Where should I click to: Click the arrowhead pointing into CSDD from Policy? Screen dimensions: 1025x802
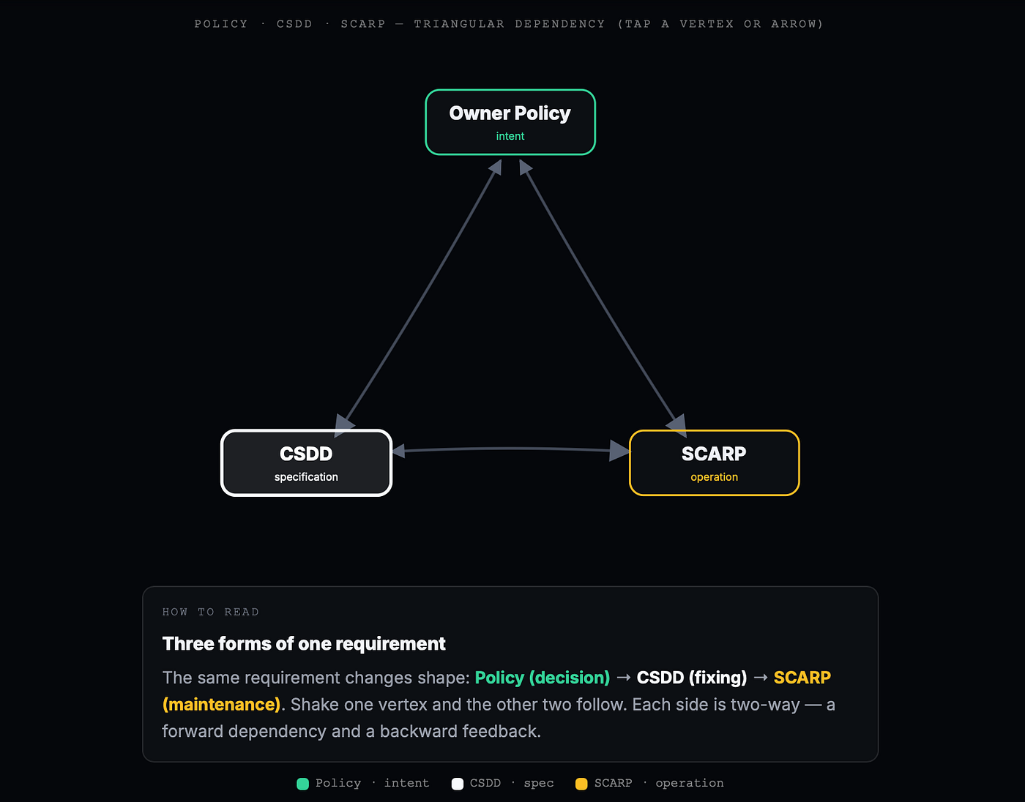coord(344,424)
